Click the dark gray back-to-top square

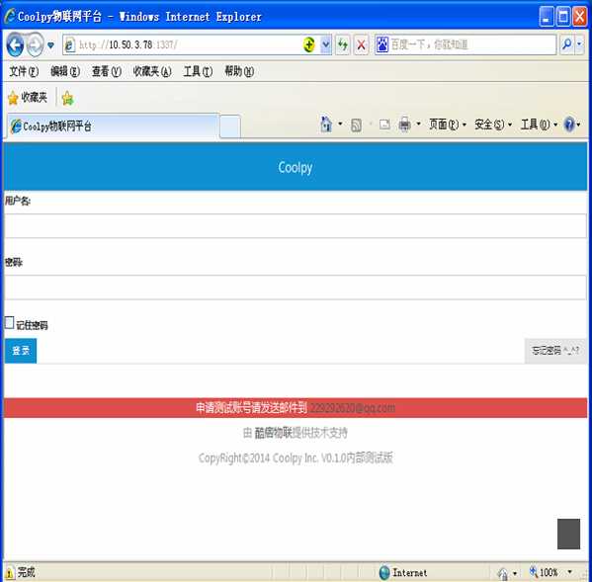(x=568, y=534)
